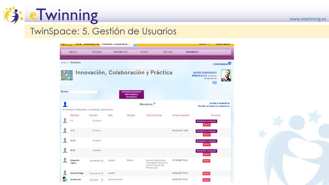Image resolution: width=329 pixels, height=185 pixels.
Task: Click Borrar for user 13 13
Action: pos(207,154)
